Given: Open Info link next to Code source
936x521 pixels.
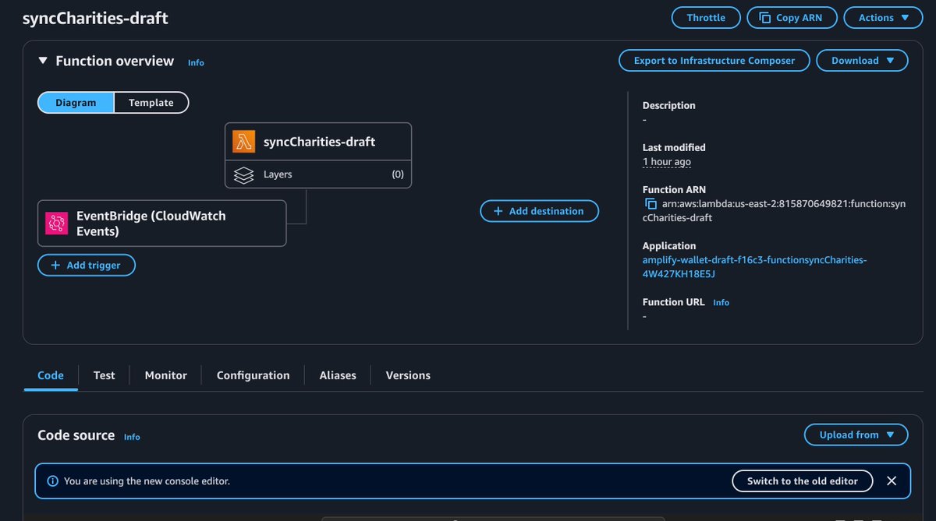Looking at the screenshot, I should point(132,437).
